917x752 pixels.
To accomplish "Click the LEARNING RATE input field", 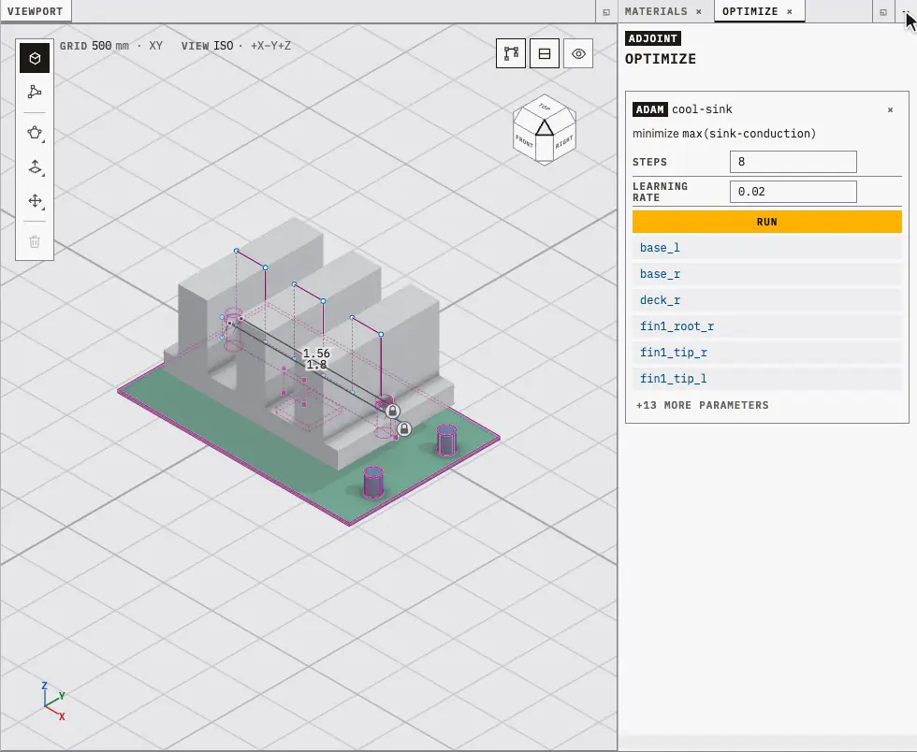I will point(793,192).
